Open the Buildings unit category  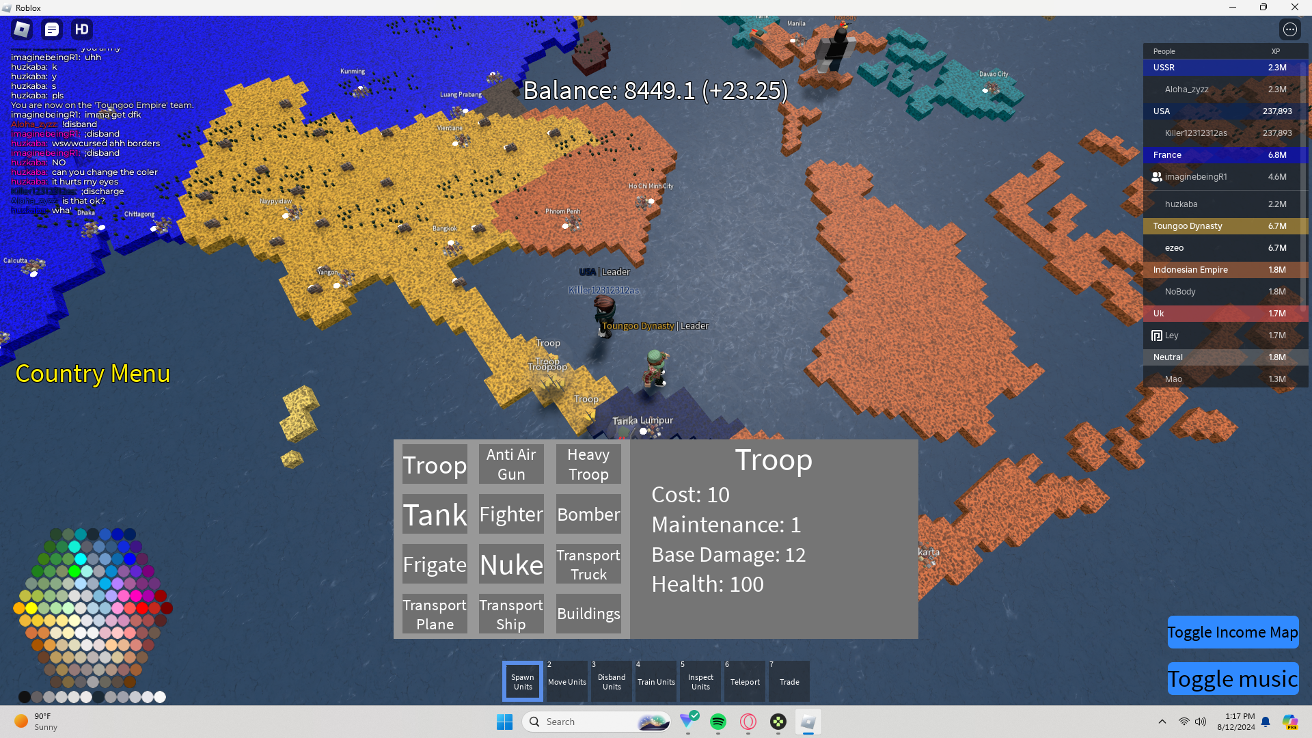coord(588,614)
